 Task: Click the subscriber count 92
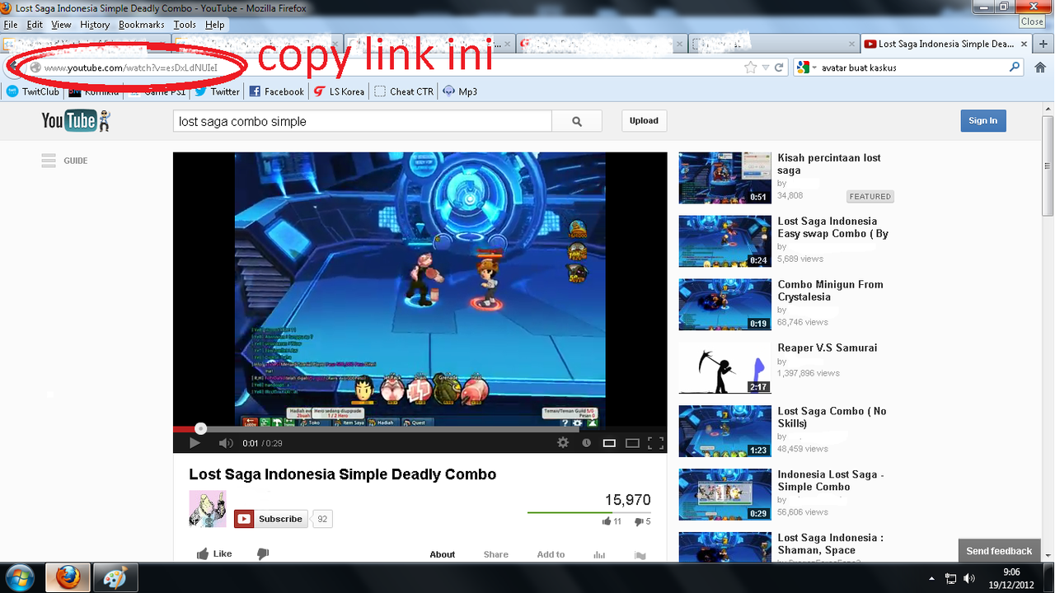point(322,519)
